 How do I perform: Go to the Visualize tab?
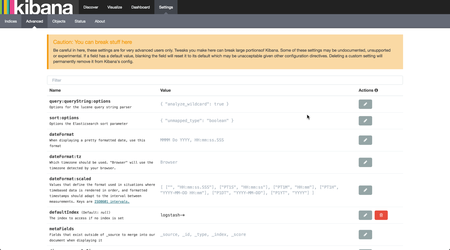115,7
